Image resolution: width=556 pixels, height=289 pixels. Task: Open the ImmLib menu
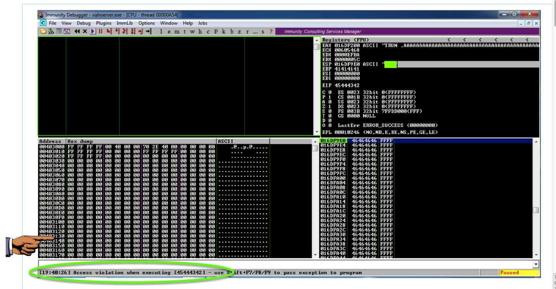coord(124,23)
